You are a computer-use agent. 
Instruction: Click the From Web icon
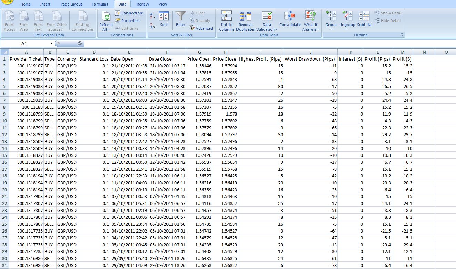pos(24,21)
